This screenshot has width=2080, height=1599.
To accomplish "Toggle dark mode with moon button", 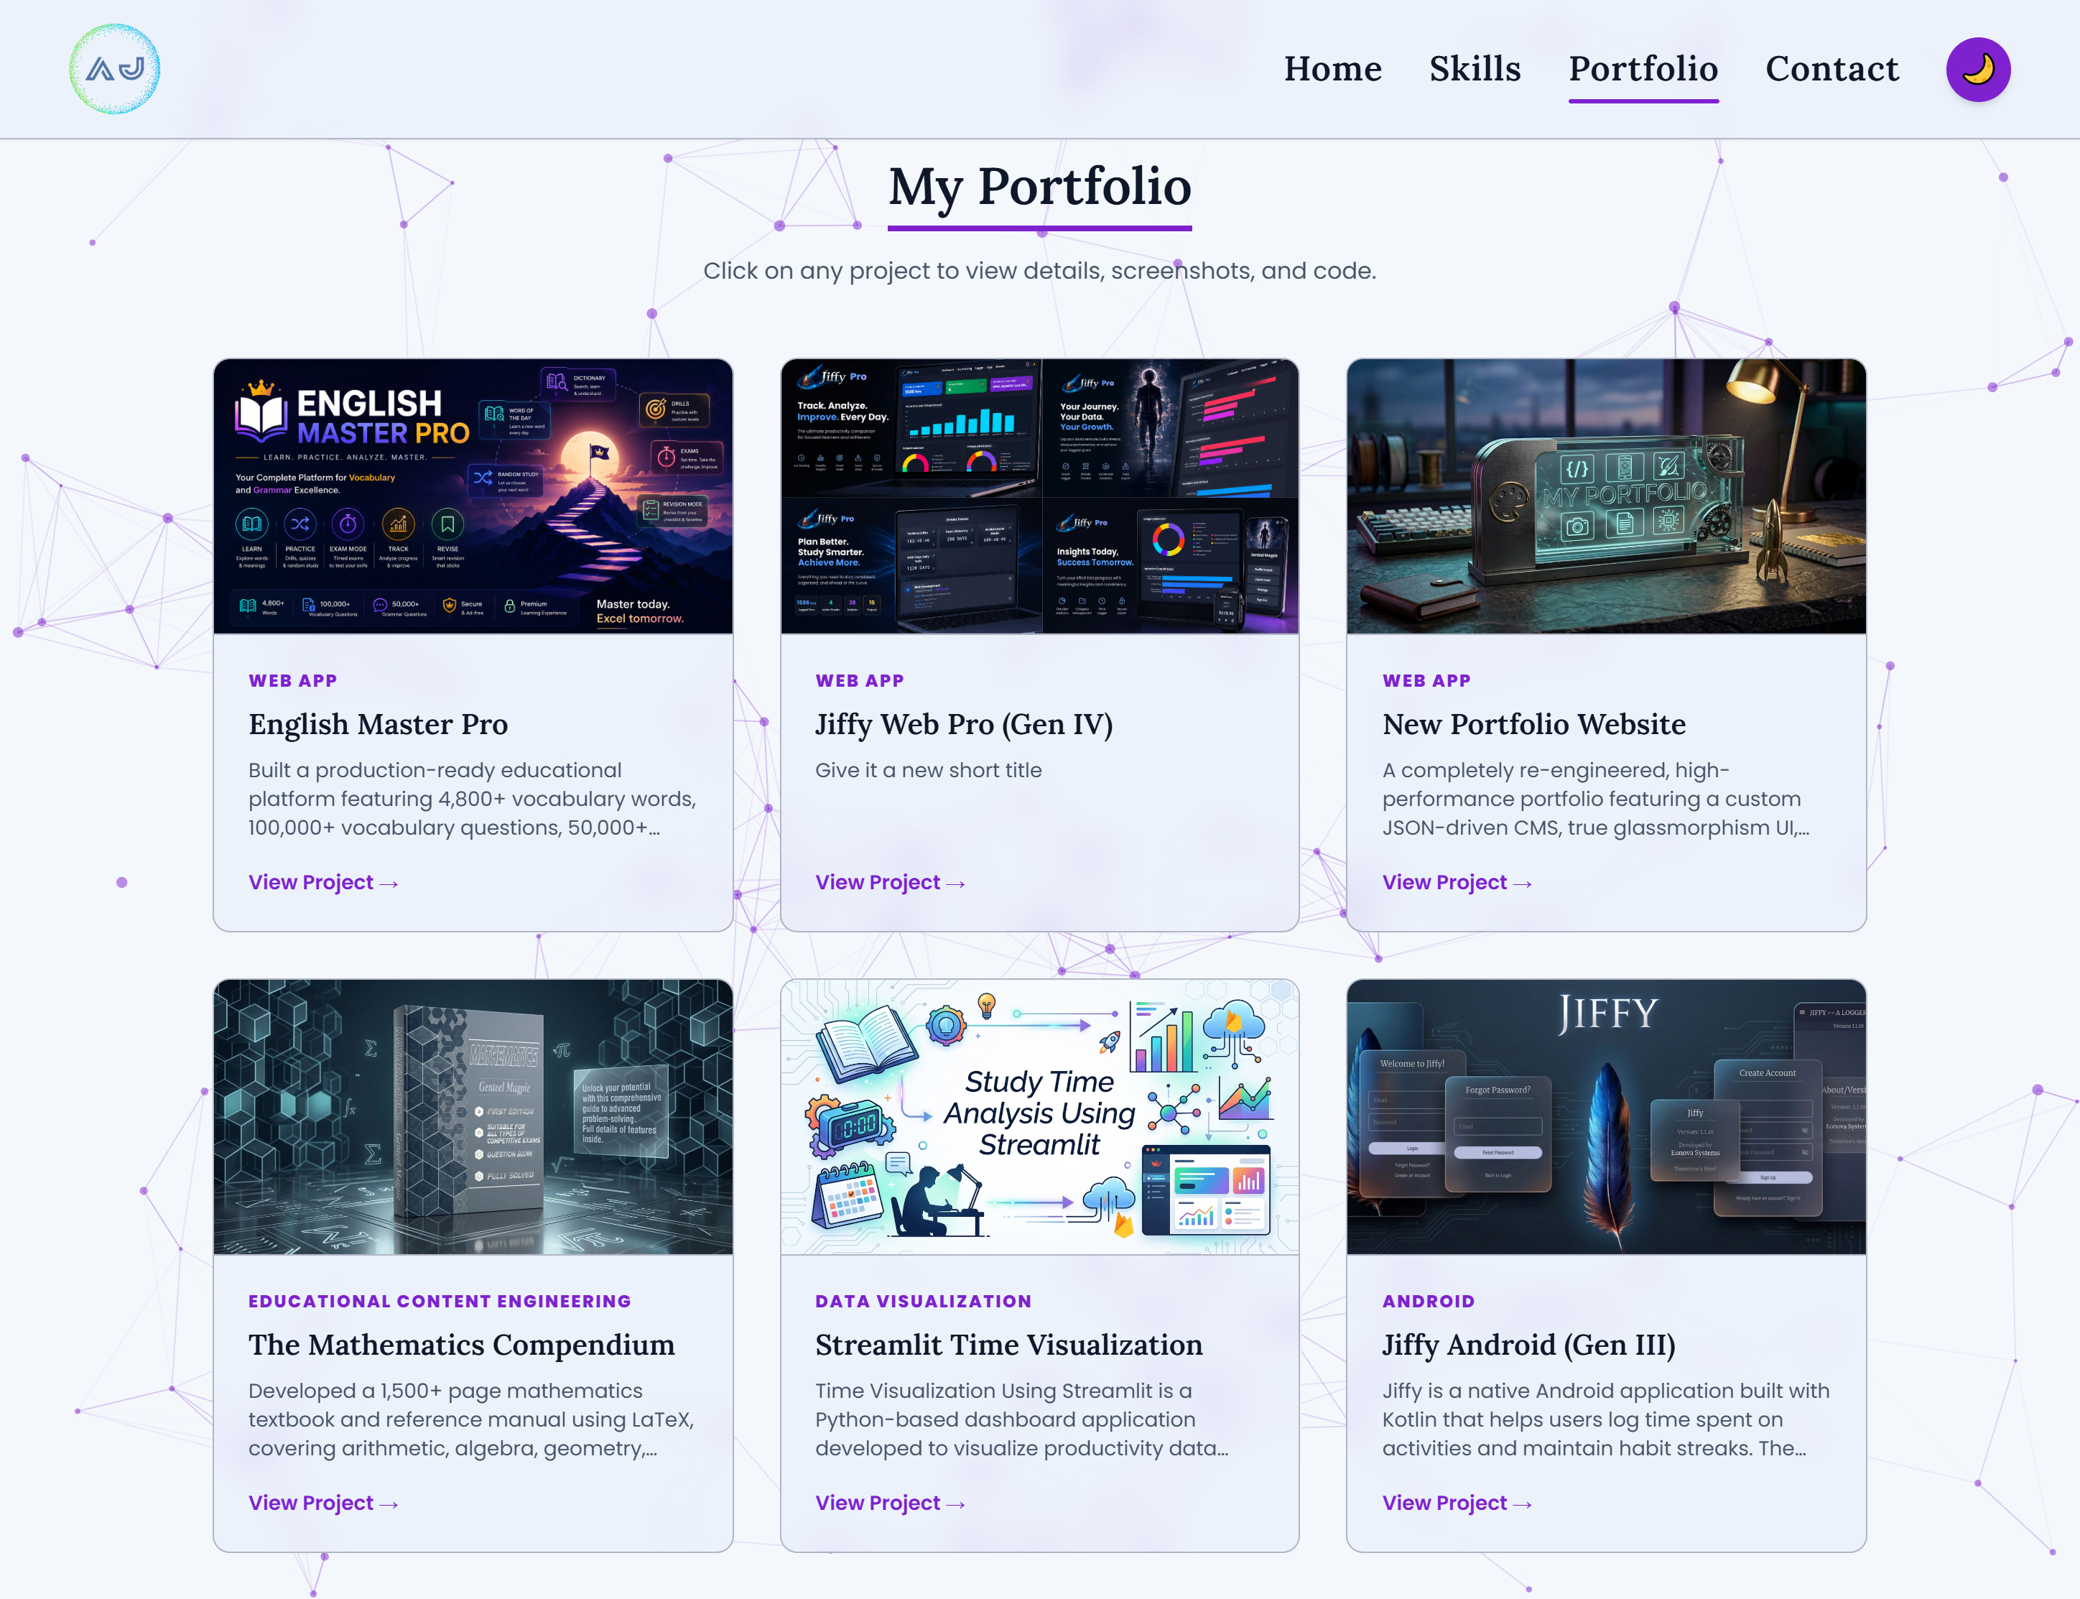I will pyautogui.click(x=1977, y=68).
